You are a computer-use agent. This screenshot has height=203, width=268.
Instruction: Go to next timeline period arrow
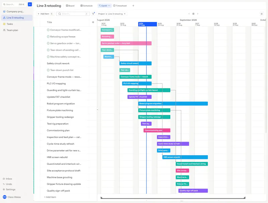click(198, 14)
